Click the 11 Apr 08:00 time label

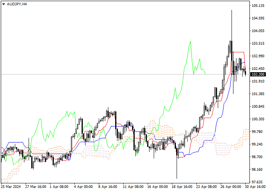pyautogui.click(x=133, y=187)
